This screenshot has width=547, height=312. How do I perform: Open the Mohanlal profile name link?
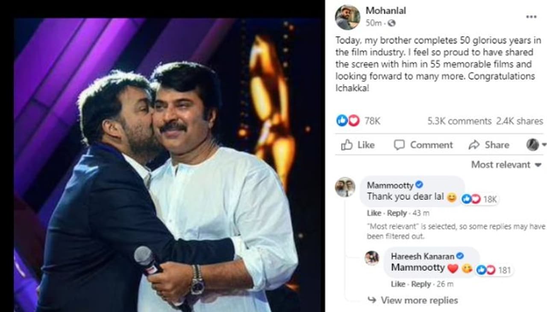pos(385,11)
